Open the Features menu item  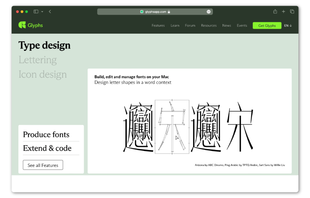pyautogui.click(x=158, y=26)
